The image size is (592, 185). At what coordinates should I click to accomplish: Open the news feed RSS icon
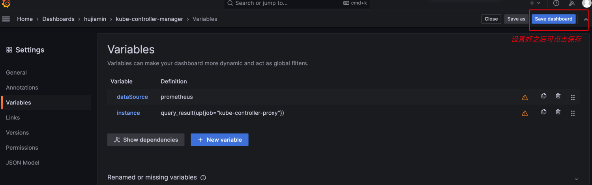tap(571, 3)
